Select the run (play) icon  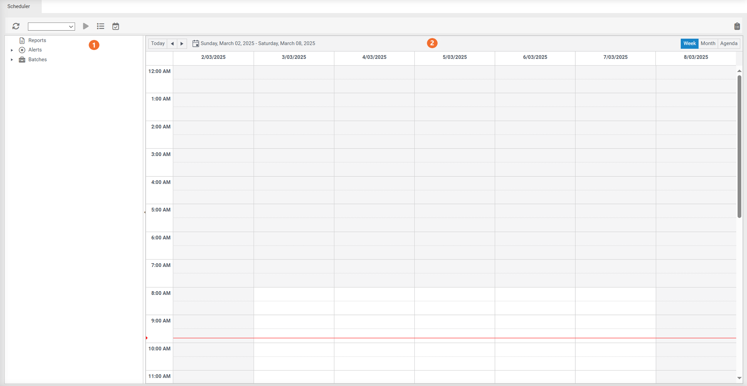pos(86,26)
